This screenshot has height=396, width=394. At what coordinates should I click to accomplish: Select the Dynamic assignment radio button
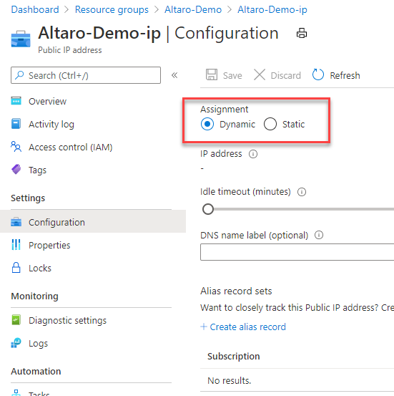[207, 124]
